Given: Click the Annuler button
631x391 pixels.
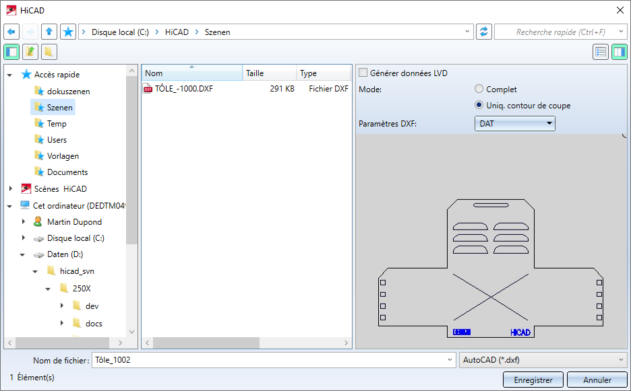Looking at the screenshot, I should [597, 380].
